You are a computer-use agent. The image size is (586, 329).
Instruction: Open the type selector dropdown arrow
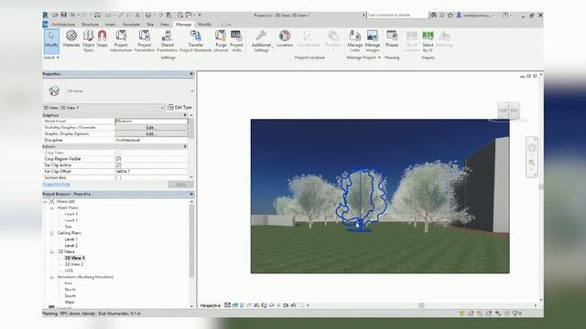(x=192, y=91)
